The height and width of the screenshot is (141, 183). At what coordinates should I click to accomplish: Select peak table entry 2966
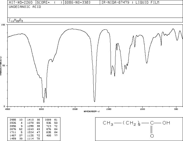tap(13, 120)
